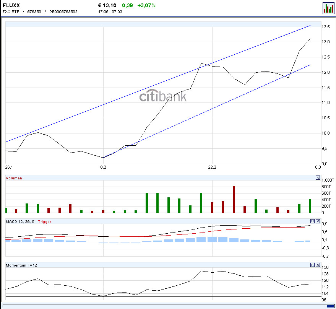Click the horizontal scrollbar thumb
Viewport: 336px width, 309px height.
[330, 306]
